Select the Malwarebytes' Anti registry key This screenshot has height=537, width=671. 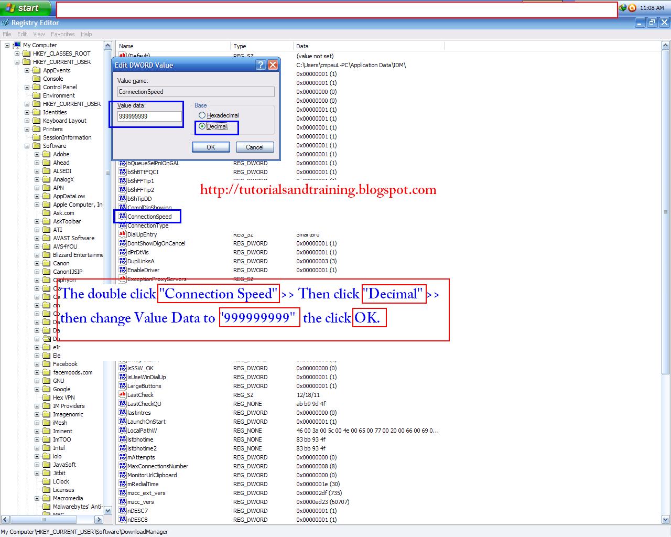coord(78,507)
